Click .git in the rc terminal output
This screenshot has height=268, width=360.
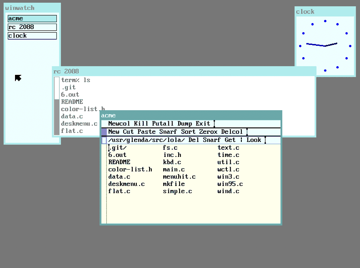68,87
